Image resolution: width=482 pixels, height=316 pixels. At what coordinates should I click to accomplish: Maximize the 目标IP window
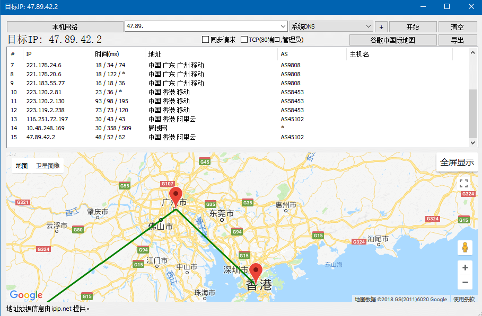[x=447, y=6]
